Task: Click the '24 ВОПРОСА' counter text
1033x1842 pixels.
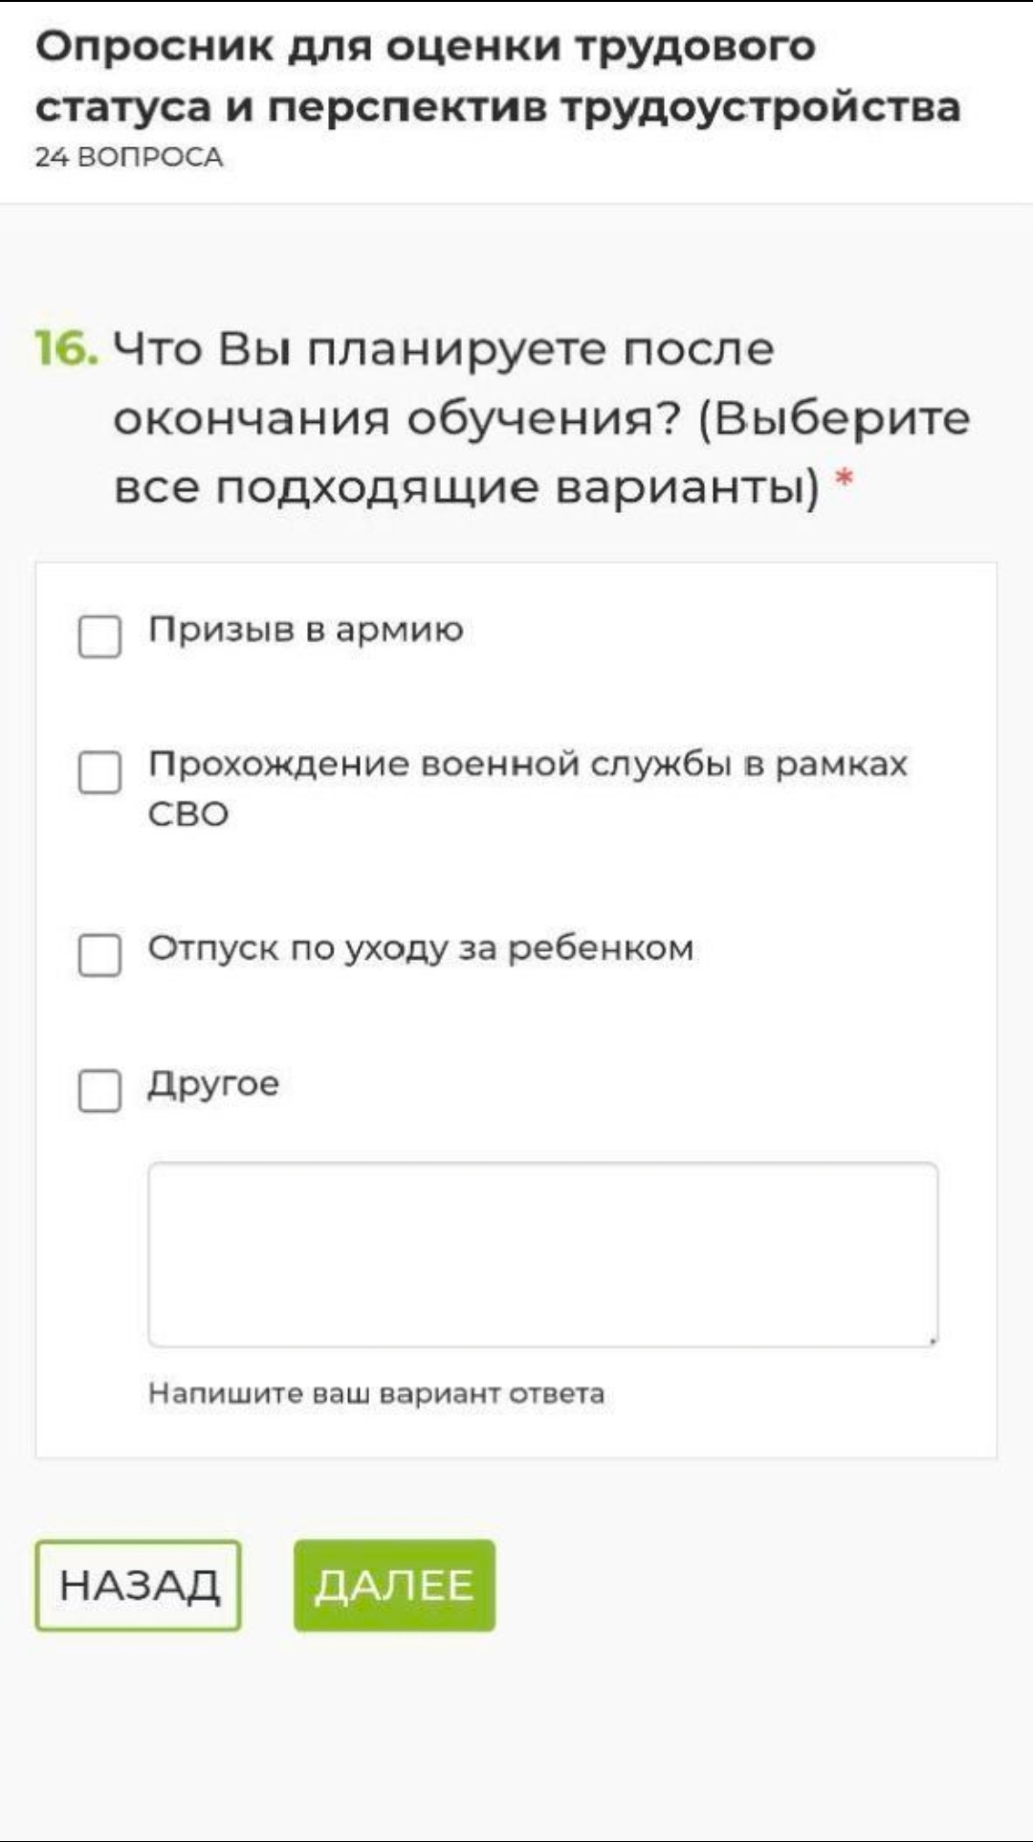Action: (129, 157)
